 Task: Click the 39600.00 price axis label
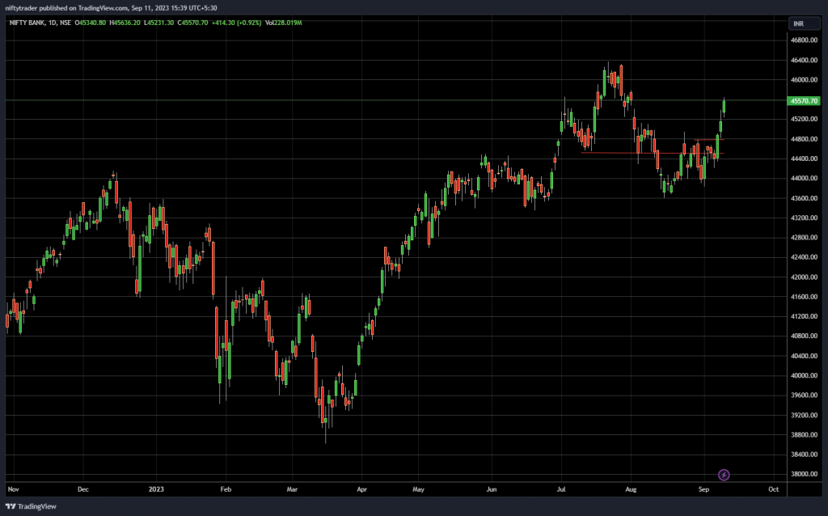pos(804,395)
